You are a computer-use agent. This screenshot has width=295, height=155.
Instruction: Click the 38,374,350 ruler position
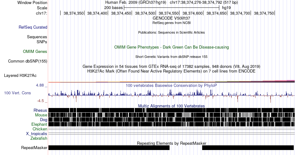[73, 13]
